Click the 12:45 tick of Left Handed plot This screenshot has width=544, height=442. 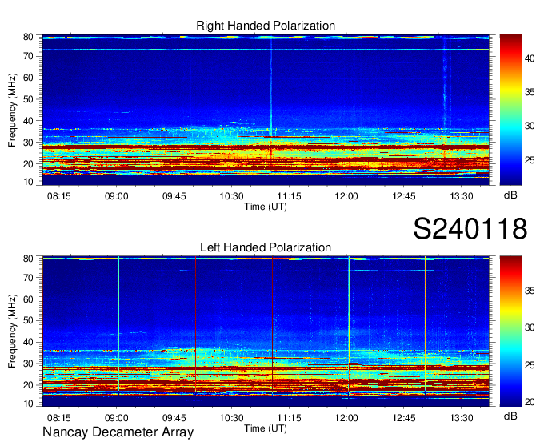[404, 418]
